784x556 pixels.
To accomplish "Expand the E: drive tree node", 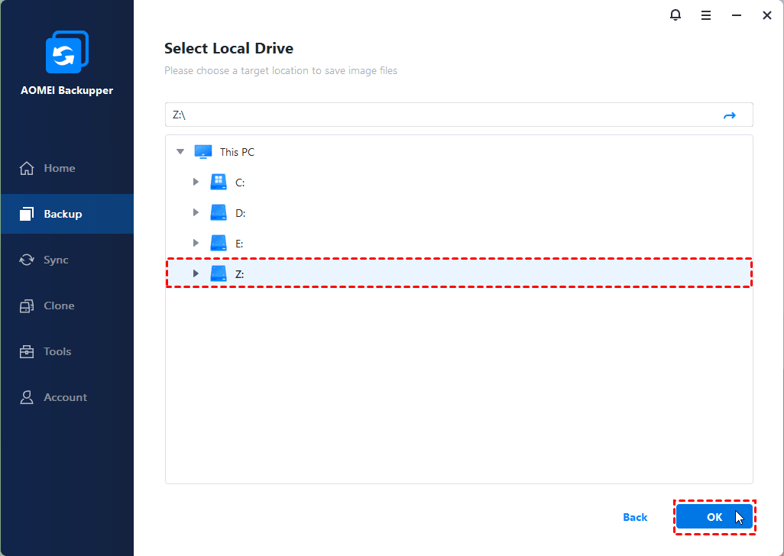I will point(196,244).
